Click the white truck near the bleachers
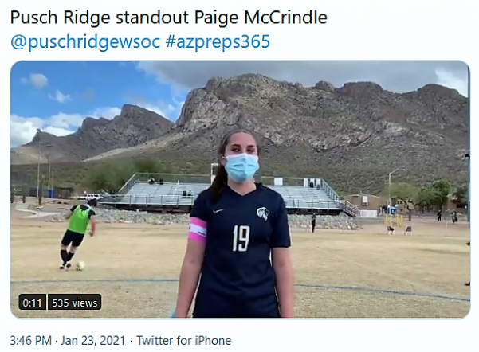The width and height of the screenshot is (479, 352). click(x=89, y=198)
